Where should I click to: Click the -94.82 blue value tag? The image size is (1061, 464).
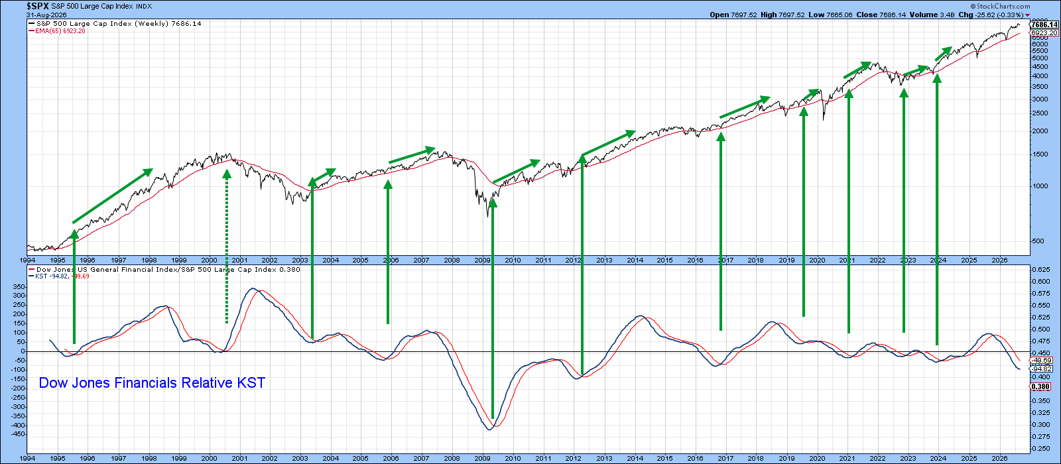pyautogui.click(x=1042, y=369)
